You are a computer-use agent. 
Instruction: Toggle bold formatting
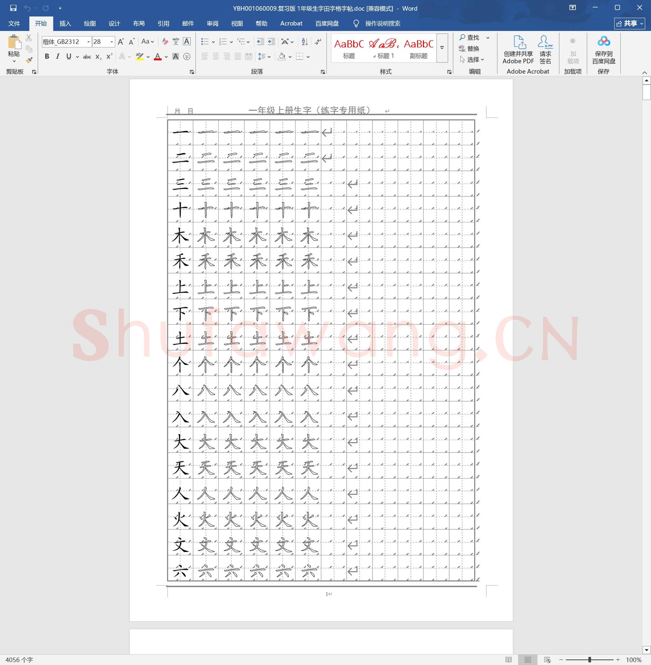[47, 57]
